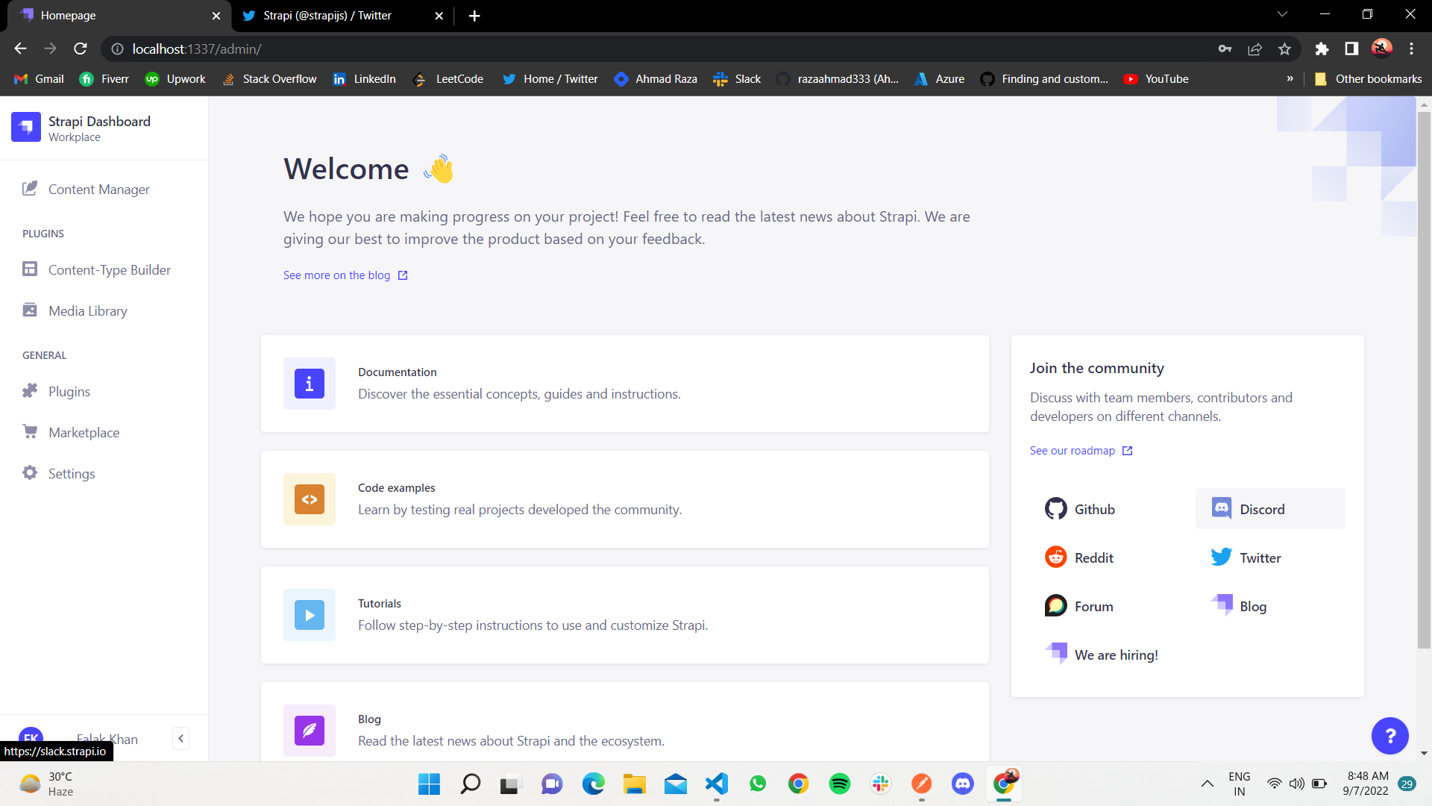Open the Plugins section
This screenshot has width=1432, height=806.
tap(69, 391)
